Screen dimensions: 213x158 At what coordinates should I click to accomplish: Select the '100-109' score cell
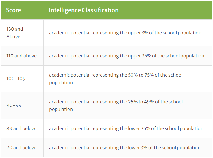click(x=22, y=79)
